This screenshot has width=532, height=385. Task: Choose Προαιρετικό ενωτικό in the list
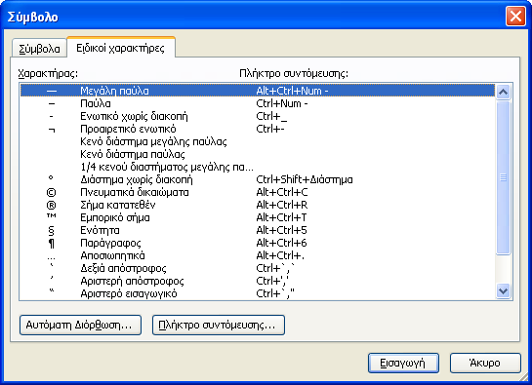[x=258, y=129]
